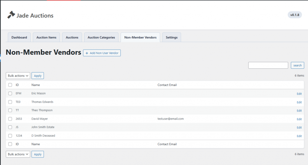Expand the bottom Bulk actions dropdown
Screen dimensions: 308x165
[18, 154]
